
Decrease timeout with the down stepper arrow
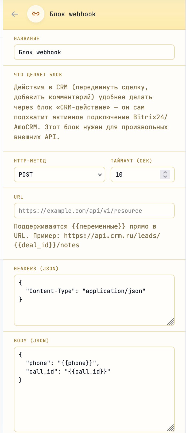coord(165,177)
